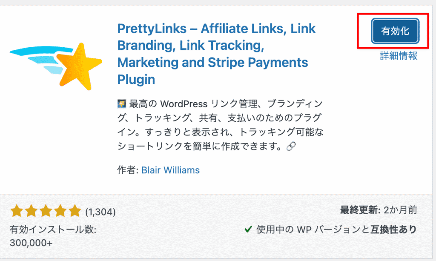Click the fifth rating star
This screenshot has height=261, width=436.
75,211
